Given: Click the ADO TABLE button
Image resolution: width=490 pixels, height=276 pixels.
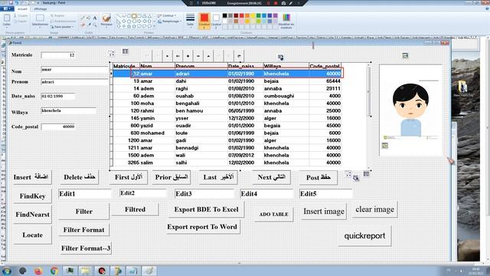Looking at the screenshot, I should pyautogui.click(x=273, y=215).
